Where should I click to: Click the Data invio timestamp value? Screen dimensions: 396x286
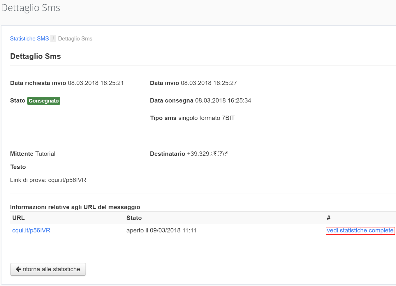point(209,83)
